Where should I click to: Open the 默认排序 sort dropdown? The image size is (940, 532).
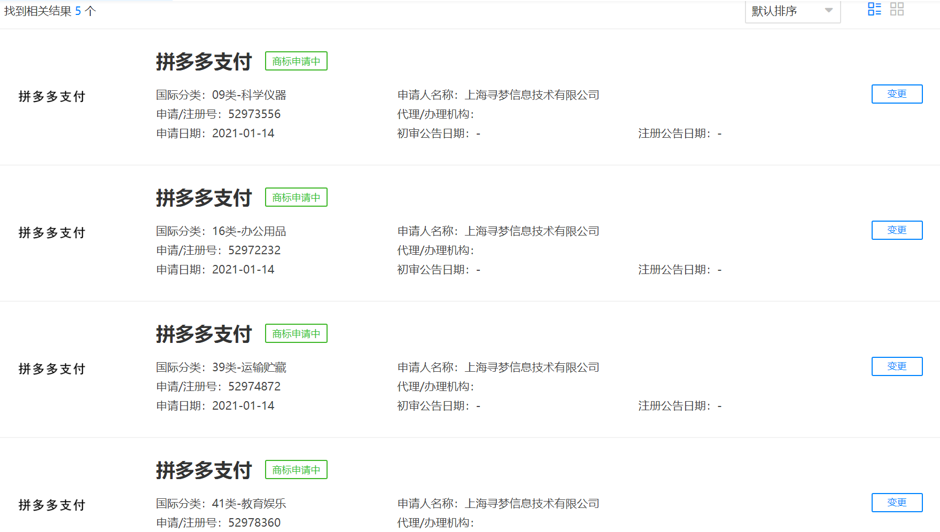click(793, 11)
